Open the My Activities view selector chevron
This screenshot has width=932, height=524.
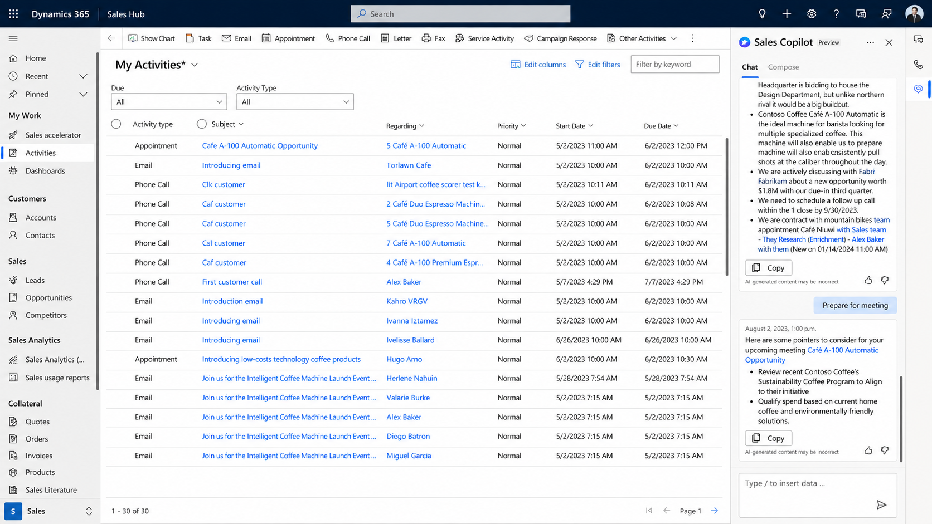pyautogui.click(x=195, y=65)
